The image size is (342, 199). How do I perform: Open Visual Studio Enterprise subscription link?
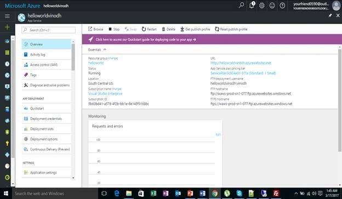click(105, 93)
